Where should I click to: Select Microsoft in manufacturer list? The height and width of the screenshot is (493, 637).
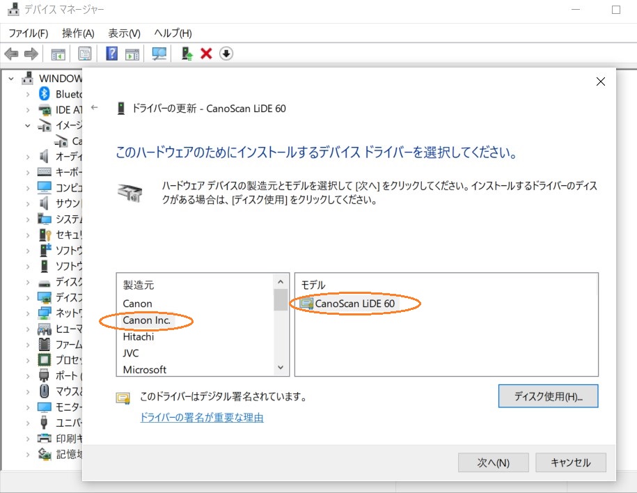pos(145,370)
